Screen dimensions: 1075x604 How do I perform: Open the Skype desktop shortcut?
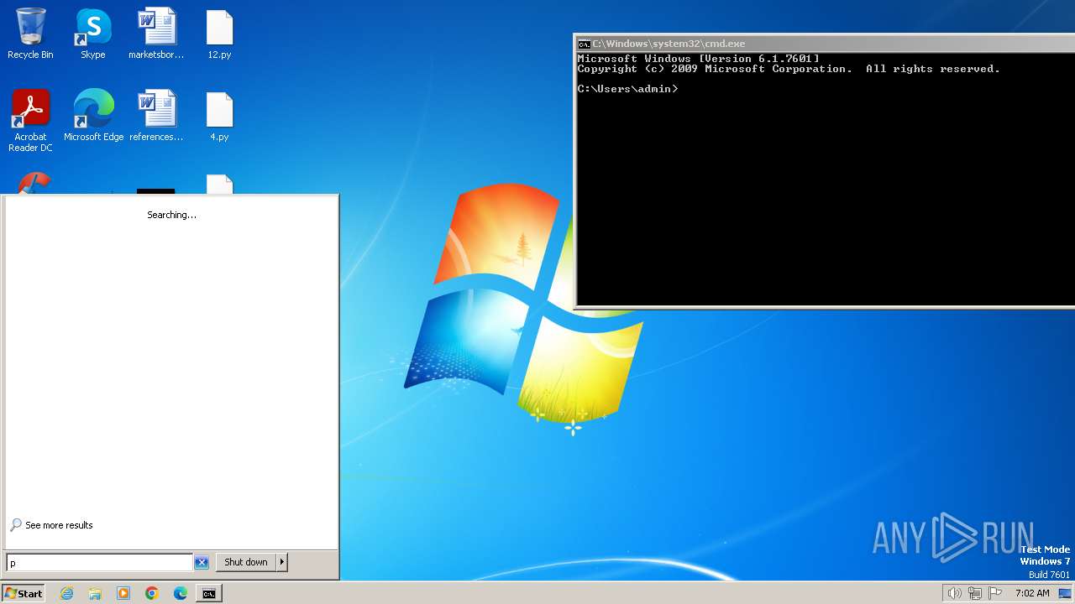pos(92,34)
